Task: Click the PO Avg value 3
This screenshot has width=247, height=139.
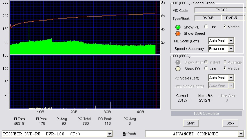Action: 129,123
